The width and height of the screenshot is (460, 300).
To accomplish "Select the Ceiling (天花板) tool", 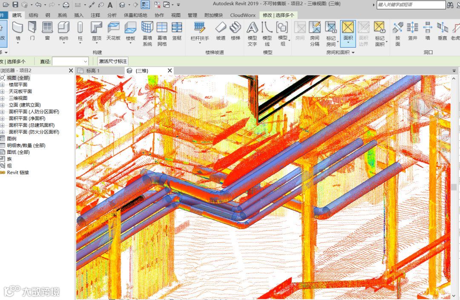I will tap(113, 31).
